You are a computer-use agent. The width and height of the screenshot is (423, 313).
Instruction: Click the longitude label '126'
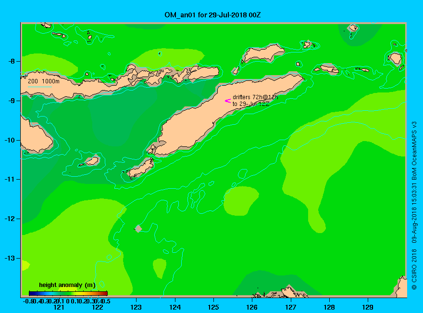pos(252,307)
